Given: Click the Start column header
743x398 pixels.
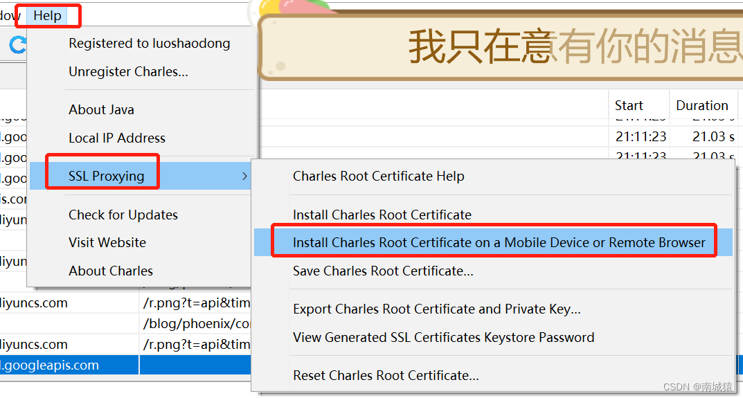Looking at the screenshot, I should coord(638,105).
